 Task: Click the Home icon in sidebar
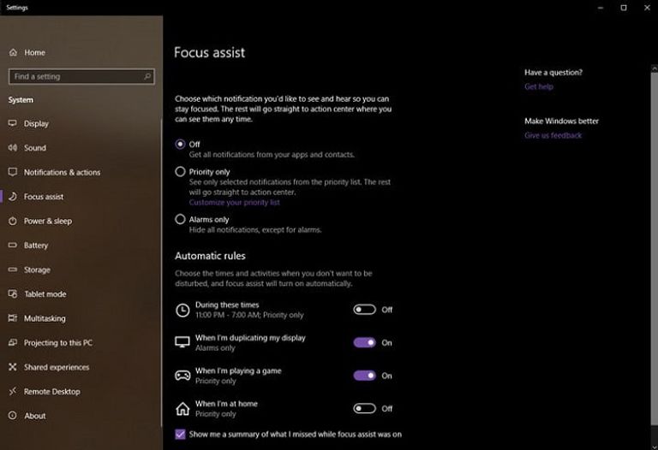click(x=13, y=53)
